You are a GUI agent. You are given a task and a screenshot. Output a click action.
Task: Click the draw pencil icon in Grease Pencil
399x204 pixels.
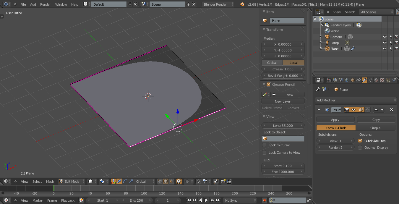(x=265, y=95)
